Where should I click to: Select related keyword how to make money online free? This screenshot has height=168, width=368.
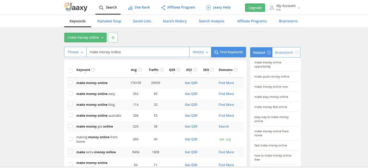pos(273,157)
